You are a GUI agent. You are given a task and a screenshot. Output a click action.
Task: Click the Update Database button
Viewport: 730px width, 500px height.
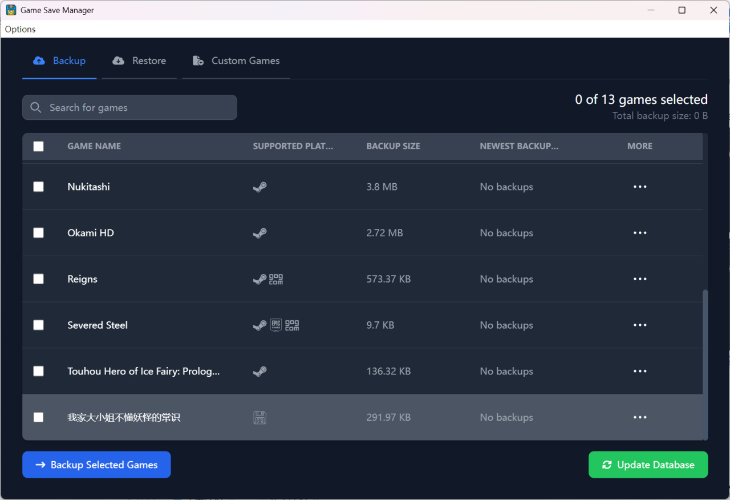point(648,465)
